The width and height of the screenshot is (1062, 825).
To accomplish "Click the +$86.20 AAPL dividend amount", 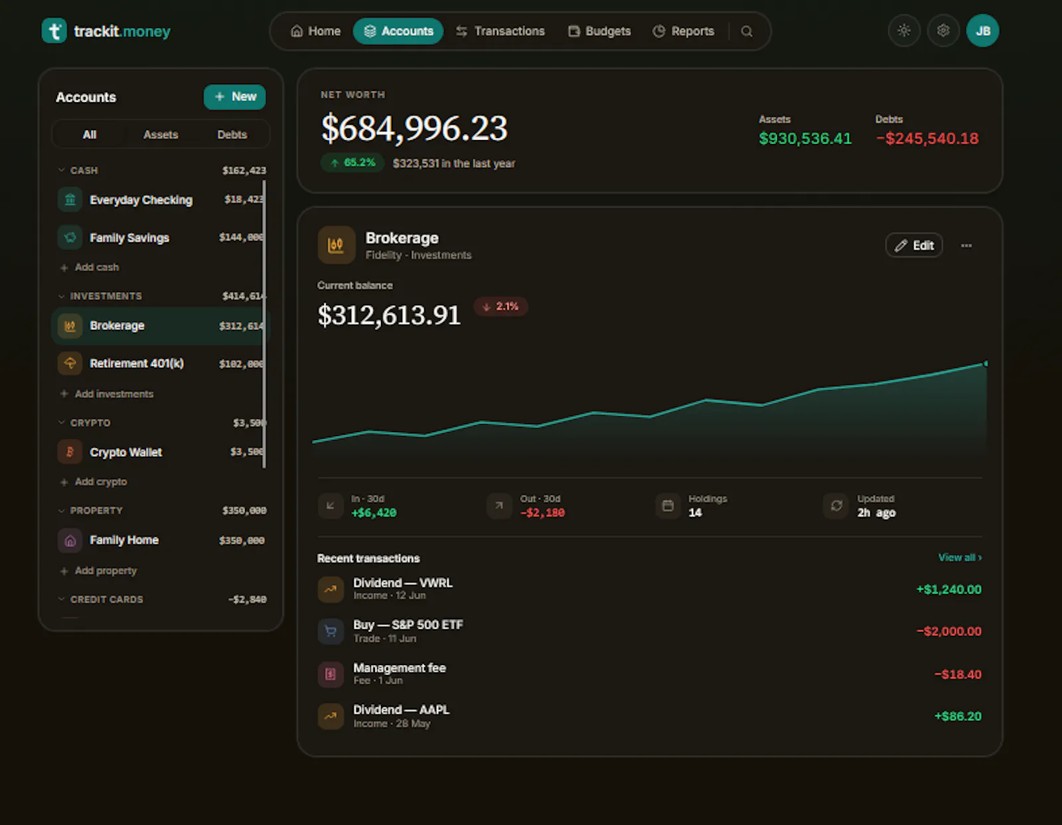I will [958, 716].
